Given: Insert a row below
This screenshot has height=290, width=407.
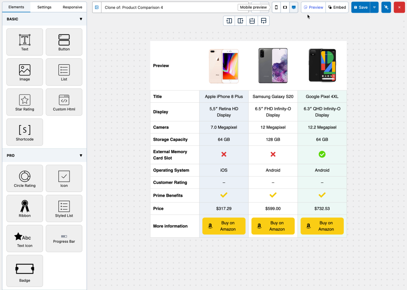Looking at the screenshot, I should 264,21.
